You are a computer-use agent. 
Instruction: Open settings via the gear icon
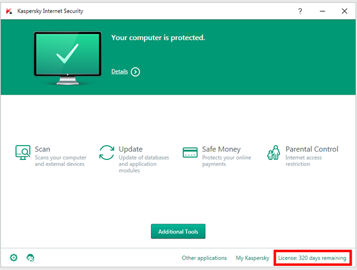14,258
